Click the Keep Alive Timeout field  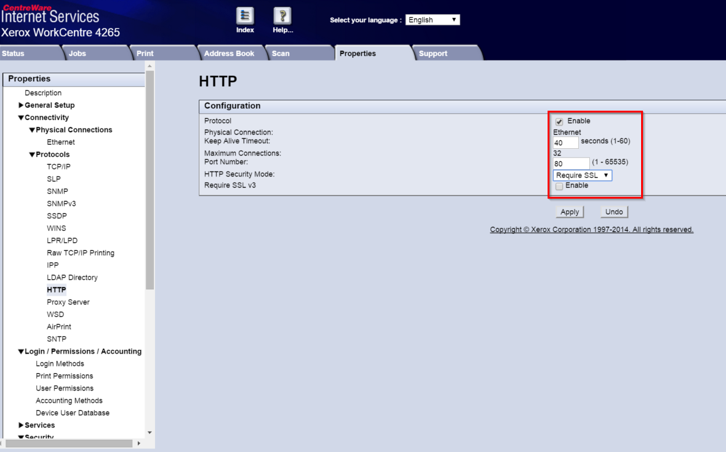tap(564, 142)
